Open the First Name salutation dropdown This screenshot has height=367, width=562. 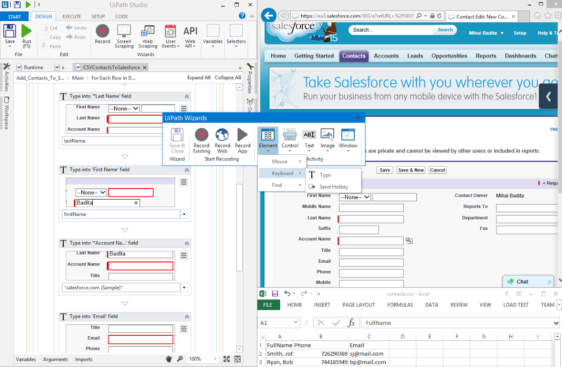tap(354, 197)
